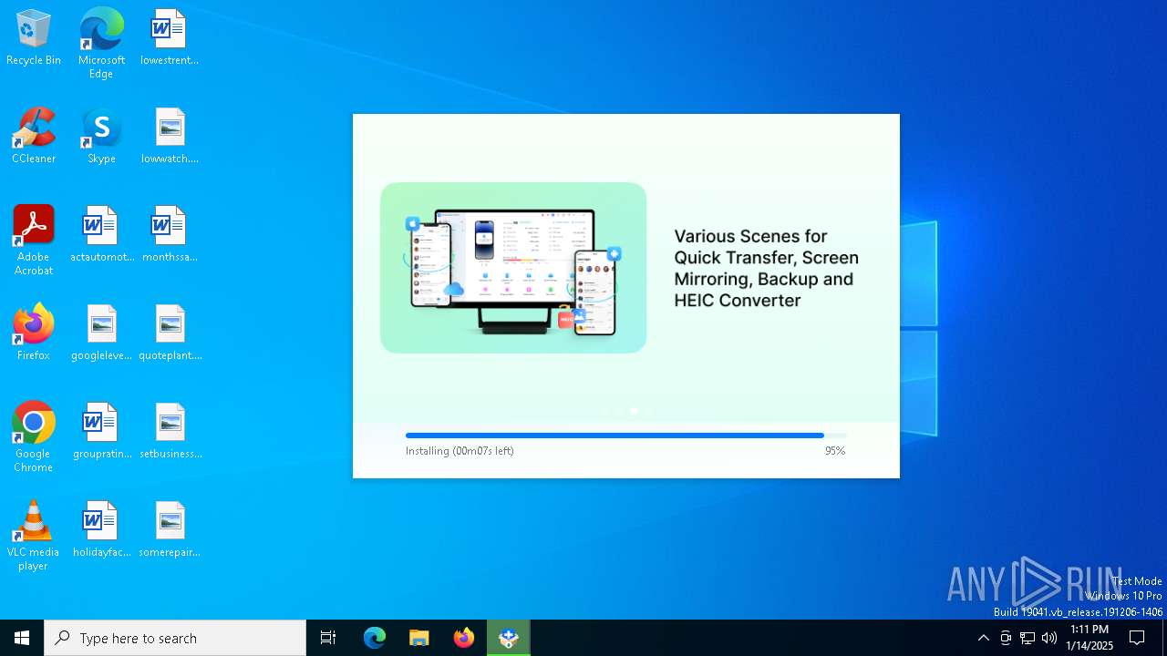Click the 'Installing (00m07s left)' status text
This screenshot has width=1167, height=656.
(460, 451)
